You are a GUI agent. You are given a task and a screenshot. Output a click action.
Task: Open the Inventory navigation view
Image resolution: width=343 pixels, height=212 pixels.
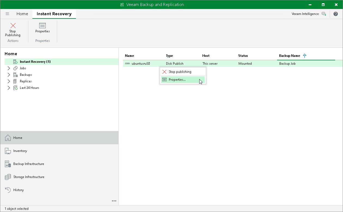pyautogui.click(x=59, y=151)
